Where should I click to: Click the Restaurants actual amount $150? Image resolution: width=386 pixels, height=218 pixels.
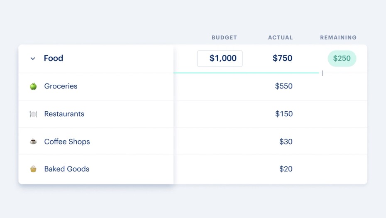tap(283, 114)
